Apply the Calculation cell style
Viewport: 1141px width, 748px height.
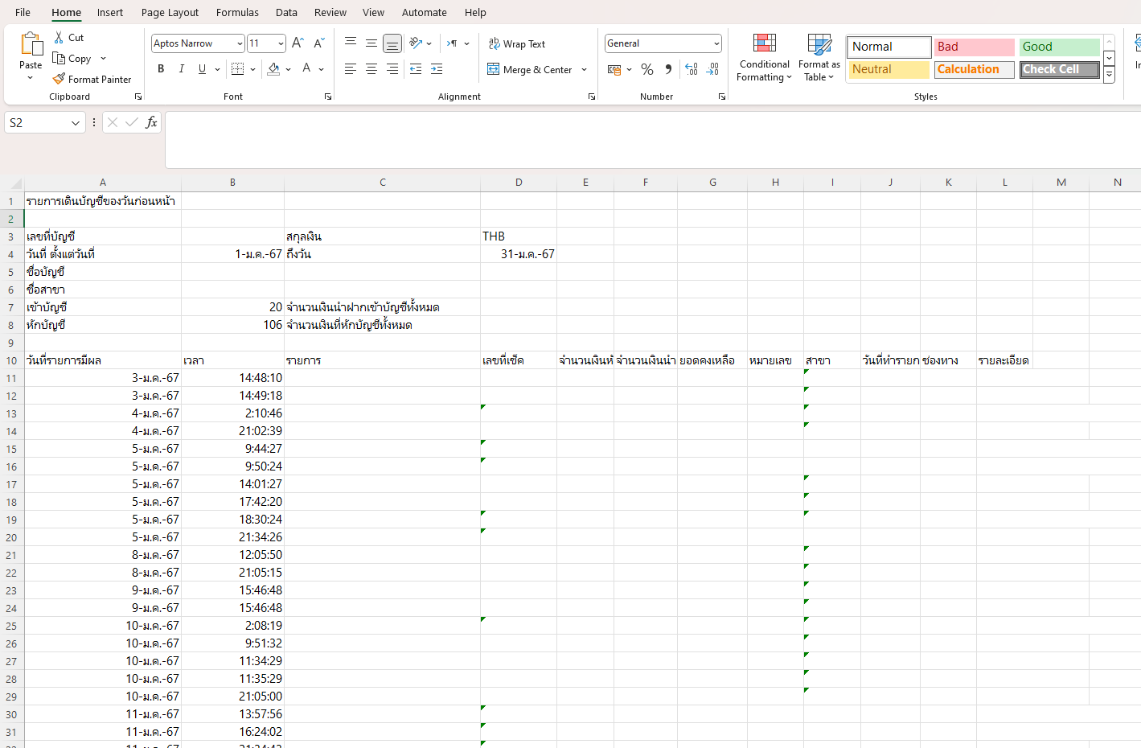point(975,69)
